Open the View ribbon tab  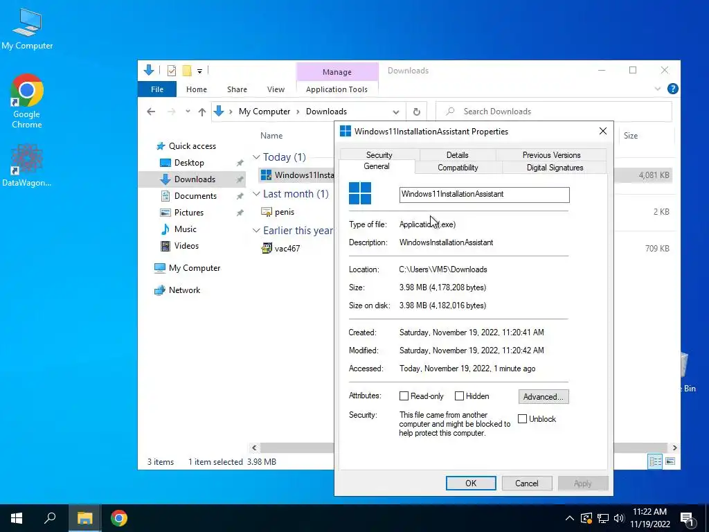[276, 89]
